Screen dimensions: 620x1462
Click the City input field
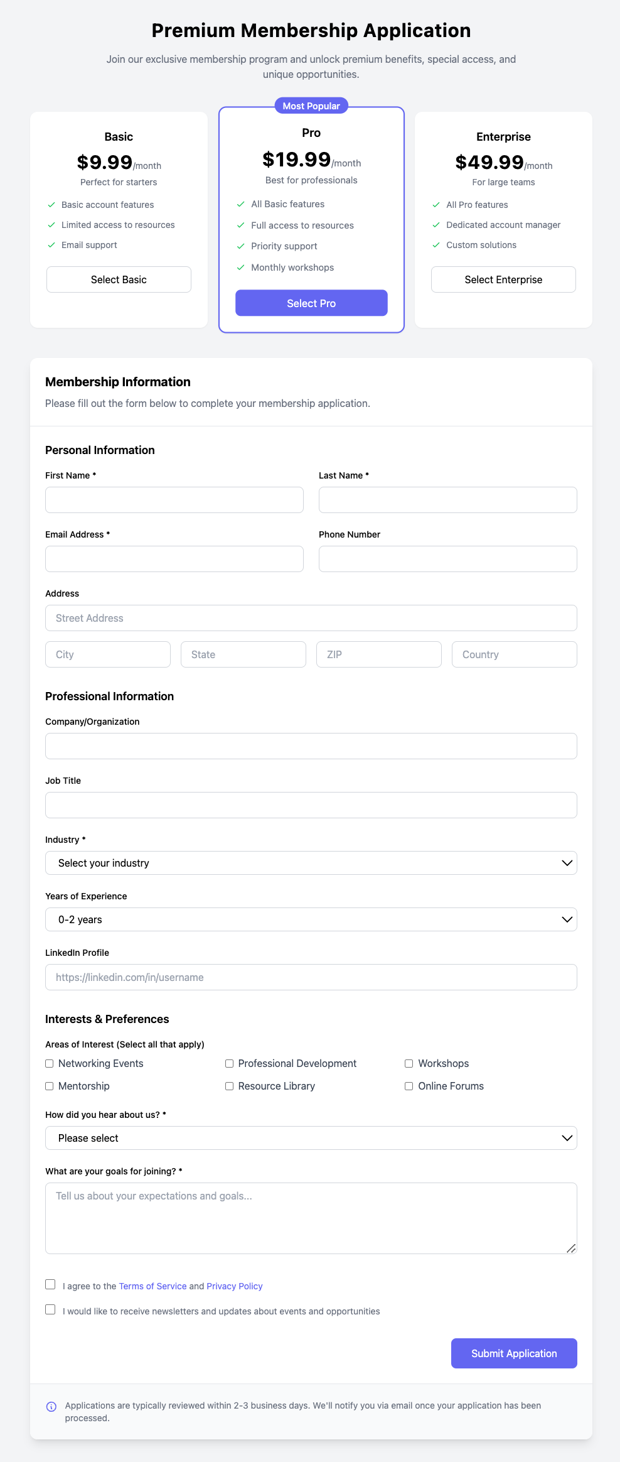coord(108,654)
